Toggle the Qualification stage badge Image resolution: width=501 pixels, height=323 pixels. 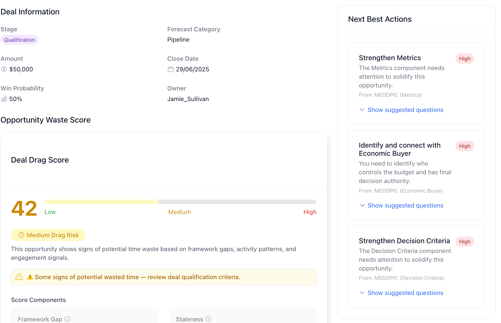[x=19, y=39]
